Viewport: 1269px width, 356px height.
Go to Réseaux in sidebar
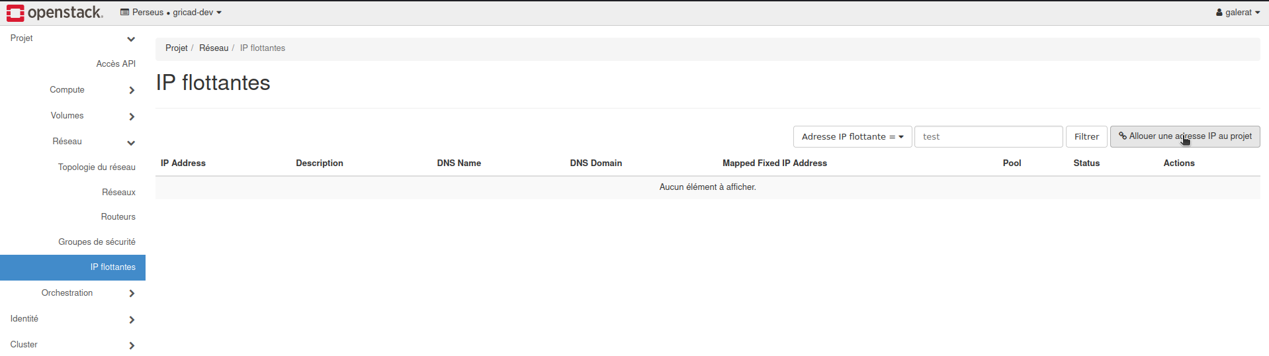click(118, 193)
